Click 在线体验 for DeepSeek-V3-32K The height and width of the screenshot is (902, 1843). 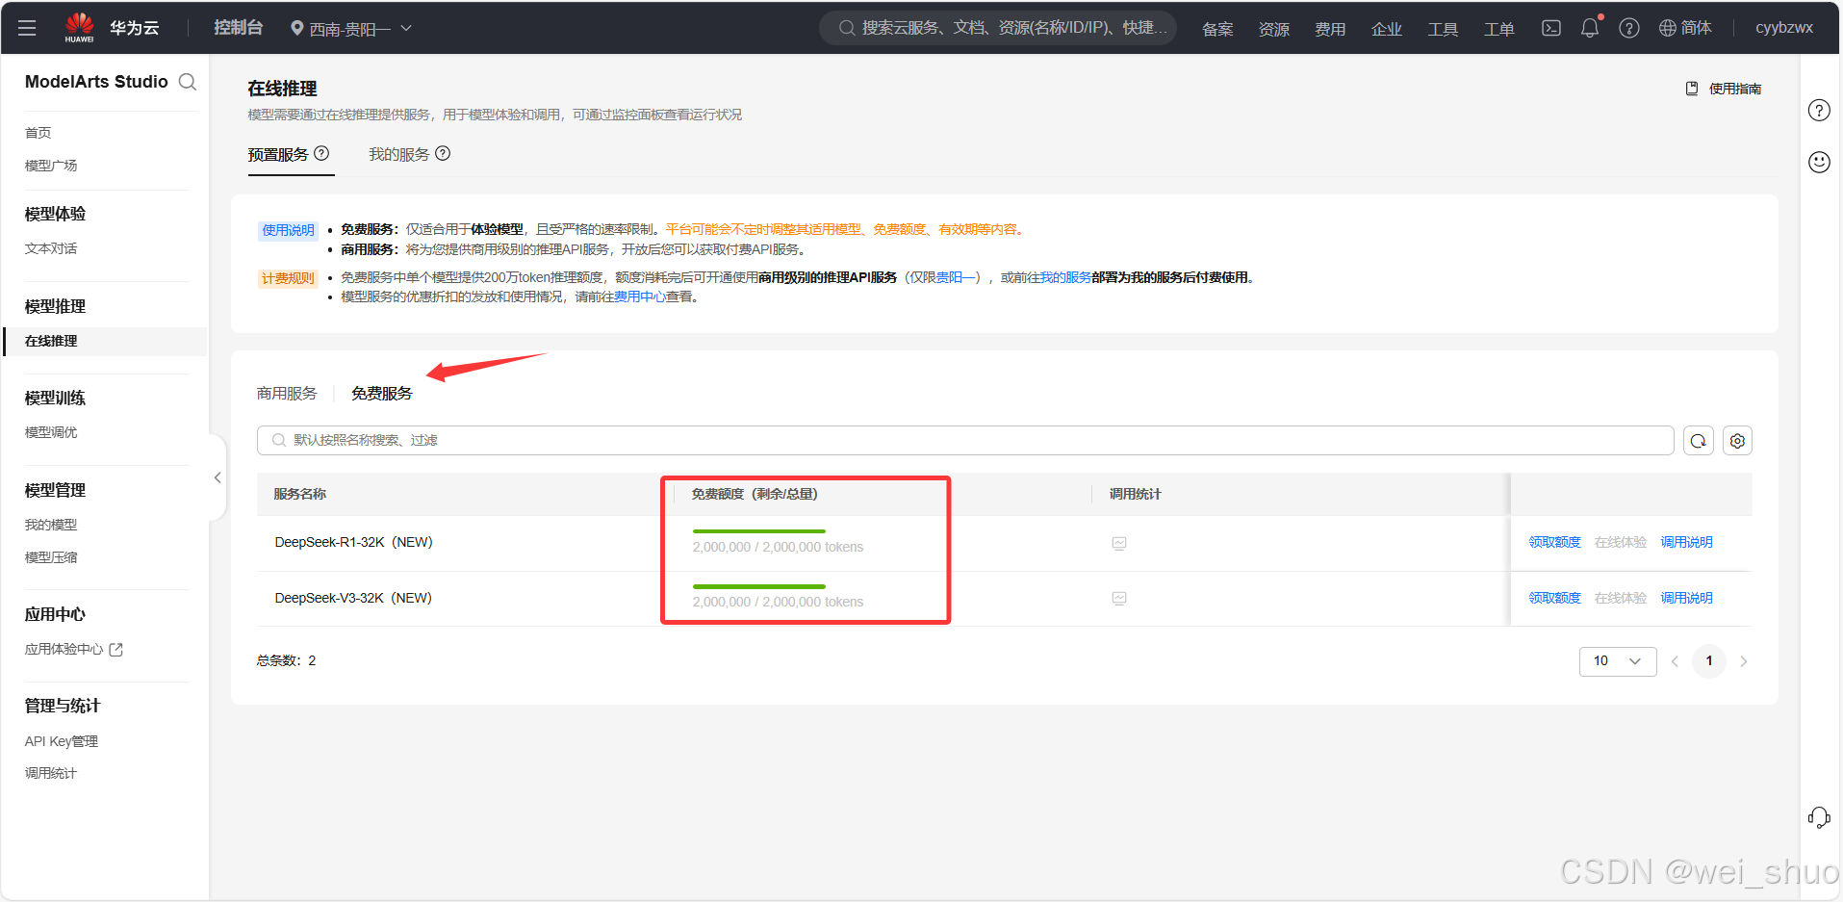coord(1621,598)
